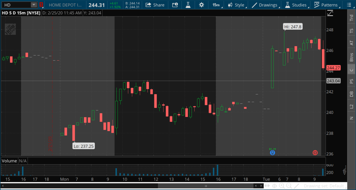356x190 pixels.
Task: Open the AT sidebar tab
Action: 351,43
